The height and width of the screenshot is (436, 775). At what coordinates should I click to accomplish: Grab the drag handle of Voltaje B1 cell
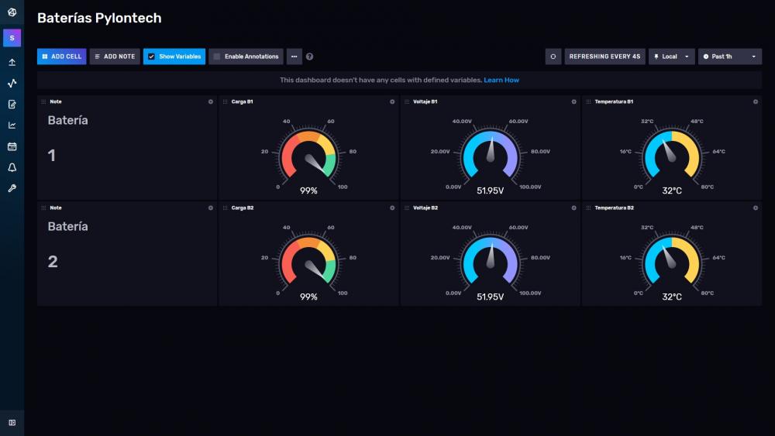[407, 101]
